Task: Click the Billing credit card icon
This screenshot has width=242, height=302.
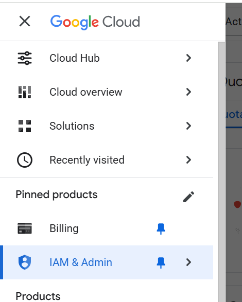Action: [25, 228]
